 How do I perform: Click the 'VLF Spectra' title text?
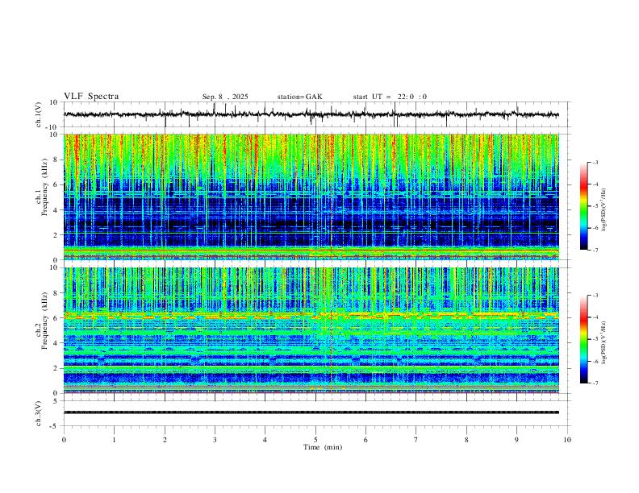point(91,97)
